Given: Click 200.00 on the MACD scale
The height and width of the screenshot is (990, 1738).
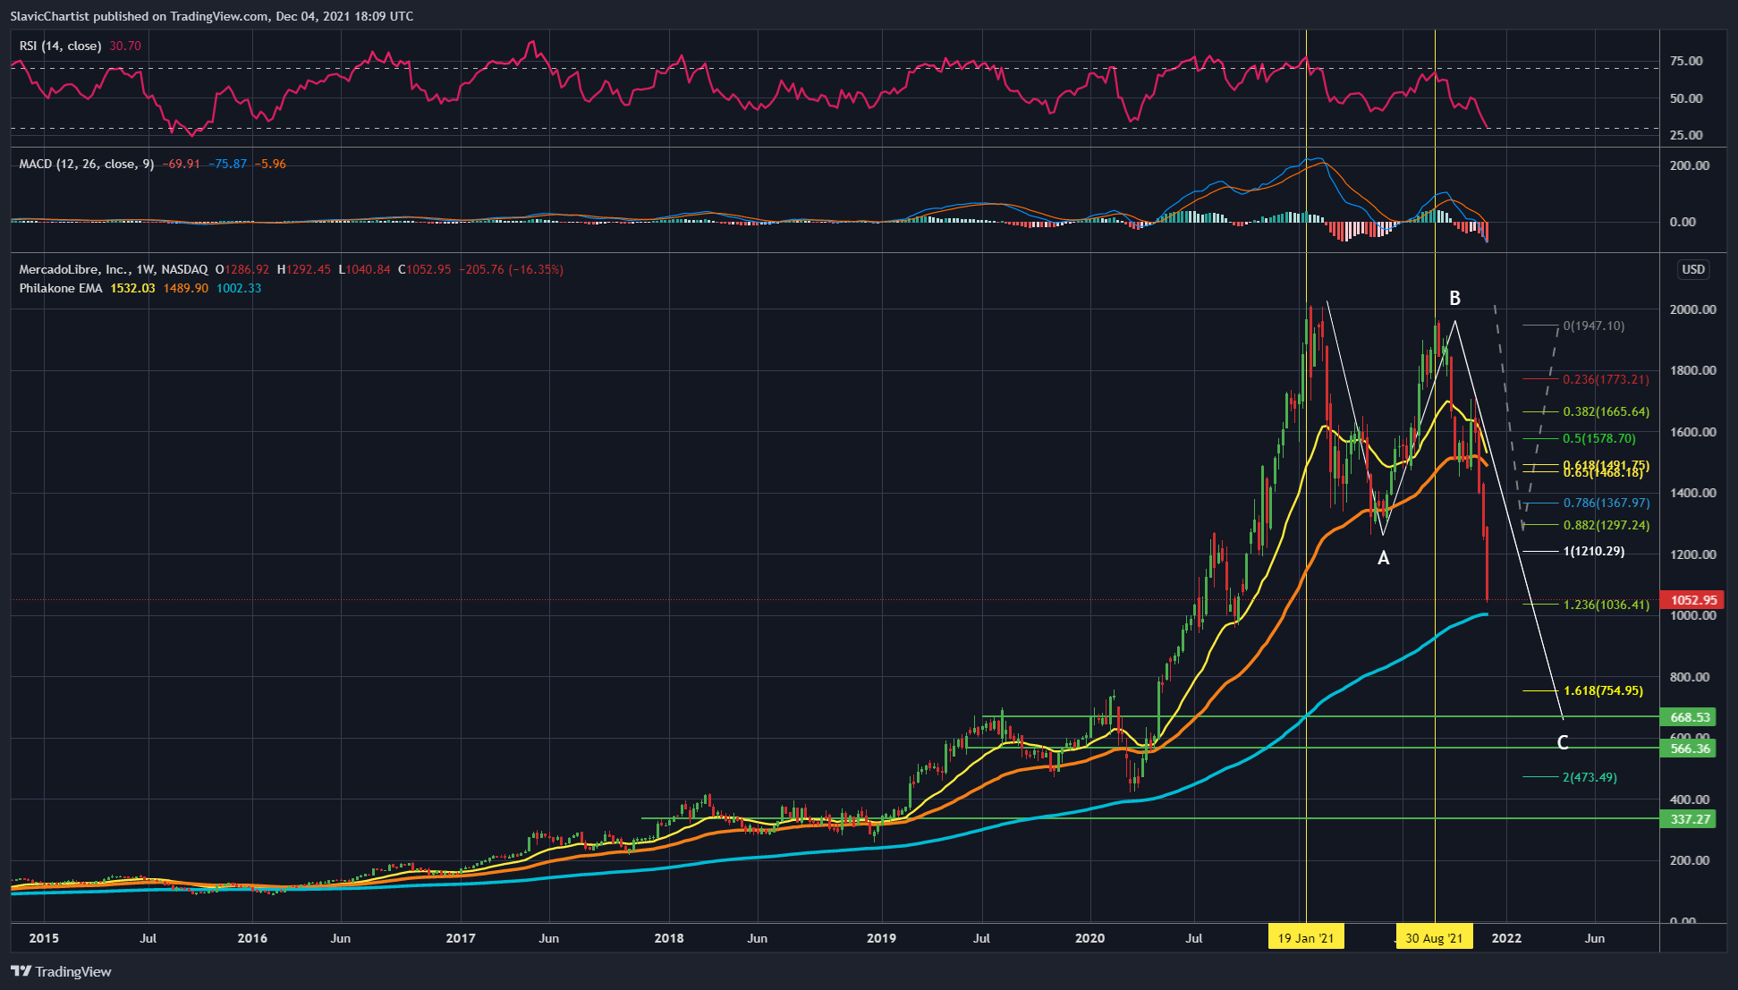Looking at the screenshot, I should [1689, 165].
